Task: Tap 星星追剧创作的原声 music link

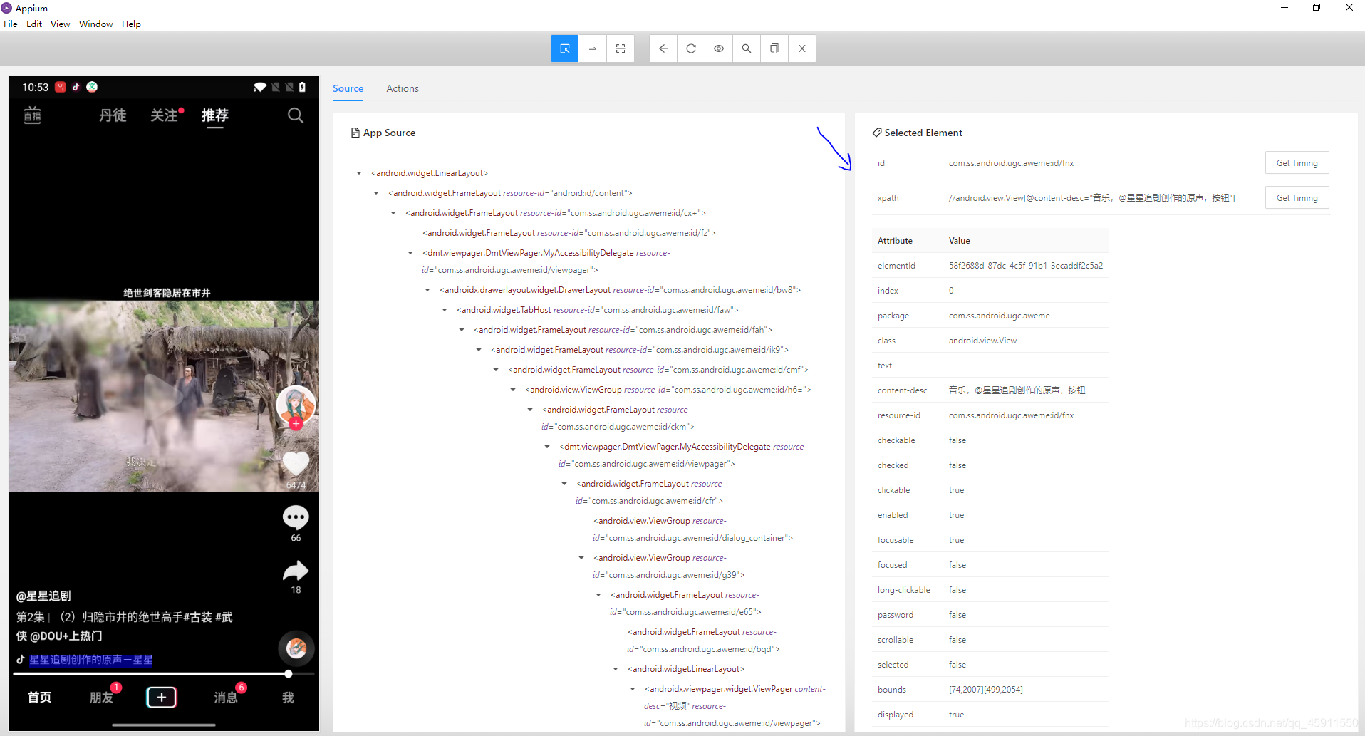Action: [x=90, y=660]
